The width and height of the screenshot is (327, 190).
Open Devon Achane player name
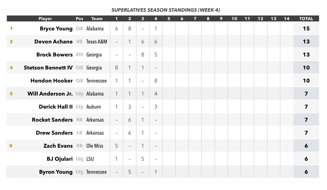coord(53,42)
